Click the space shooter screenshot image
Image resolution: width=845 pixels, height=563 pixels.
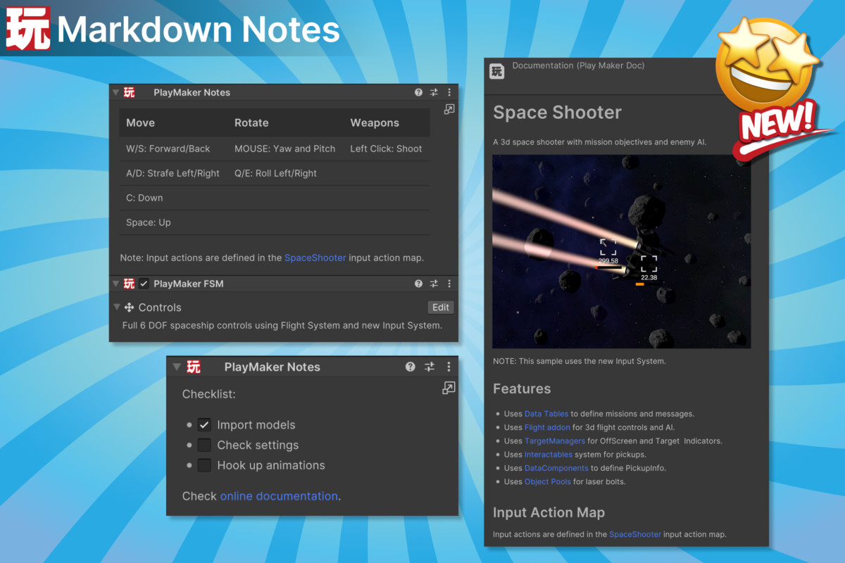click(621, 252)
